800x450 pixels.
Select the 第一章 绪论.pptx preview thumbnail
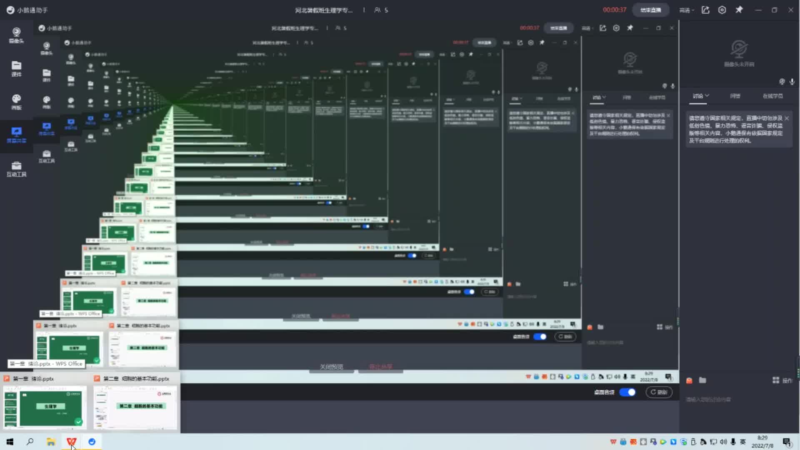[x=45, y=407]
